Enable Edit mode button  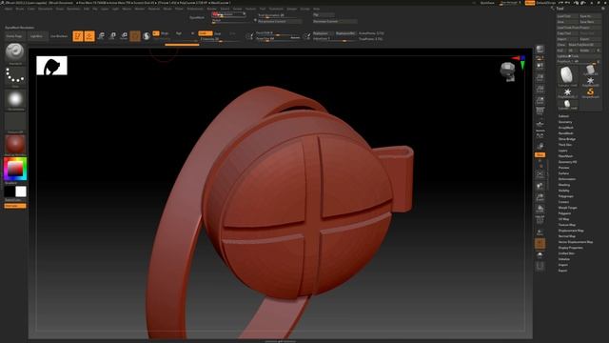[78, 36]
